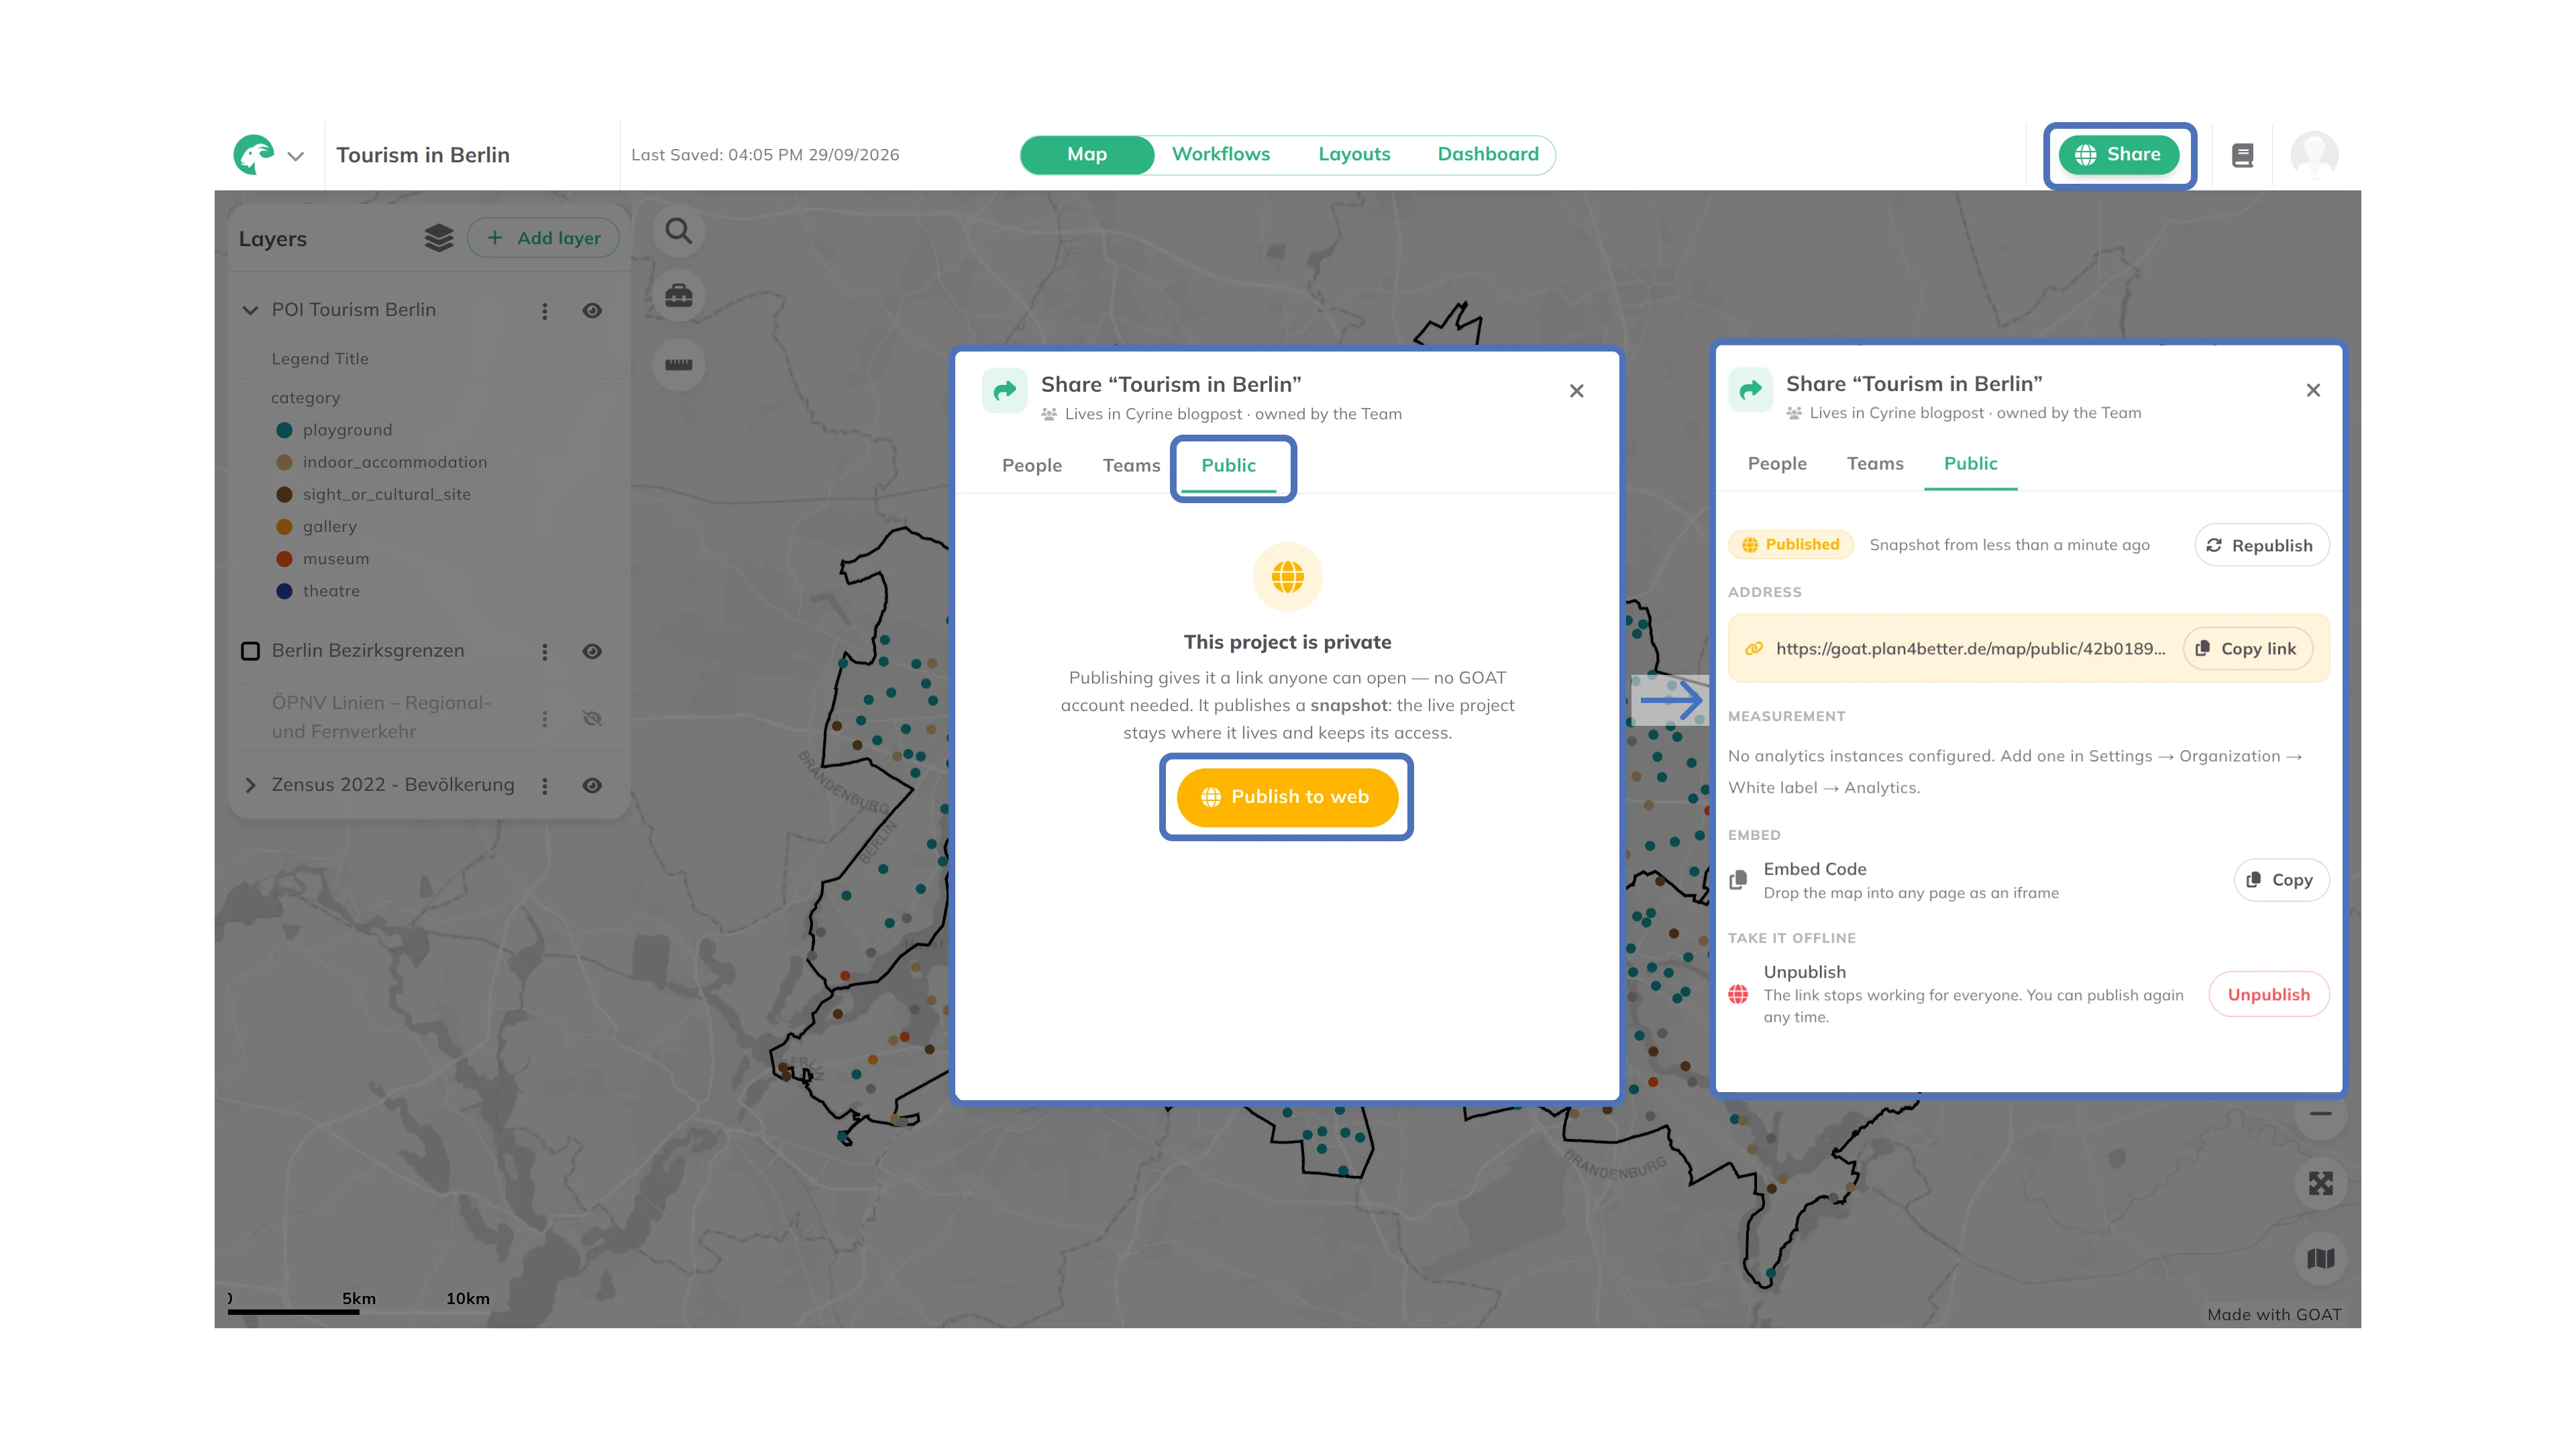Click the layers stack icon
Screen dimensions: 2576x1449
[x=439, y=238]
